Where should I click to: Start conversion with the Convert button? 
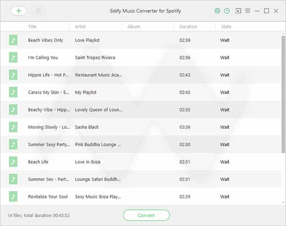pyautogui.click(x=146, y=215)
